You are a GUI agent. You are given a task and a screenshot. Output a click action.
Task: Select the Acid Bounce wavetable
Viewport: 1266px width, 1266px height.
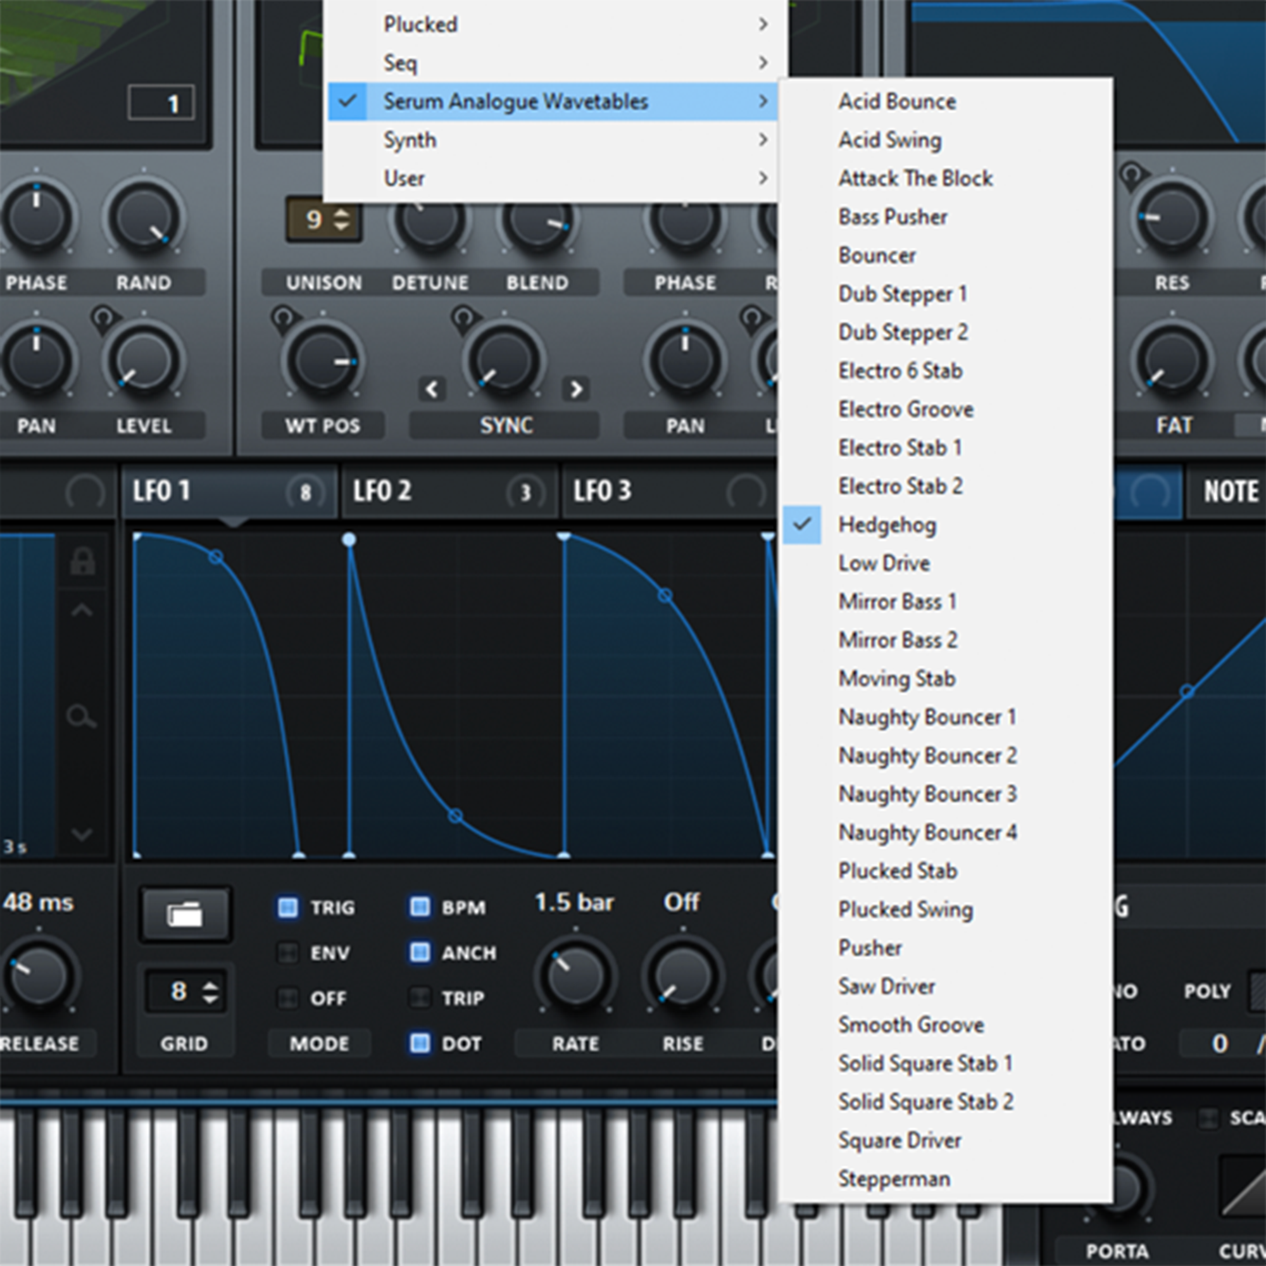pyautogui.click(x=946, y=101)
